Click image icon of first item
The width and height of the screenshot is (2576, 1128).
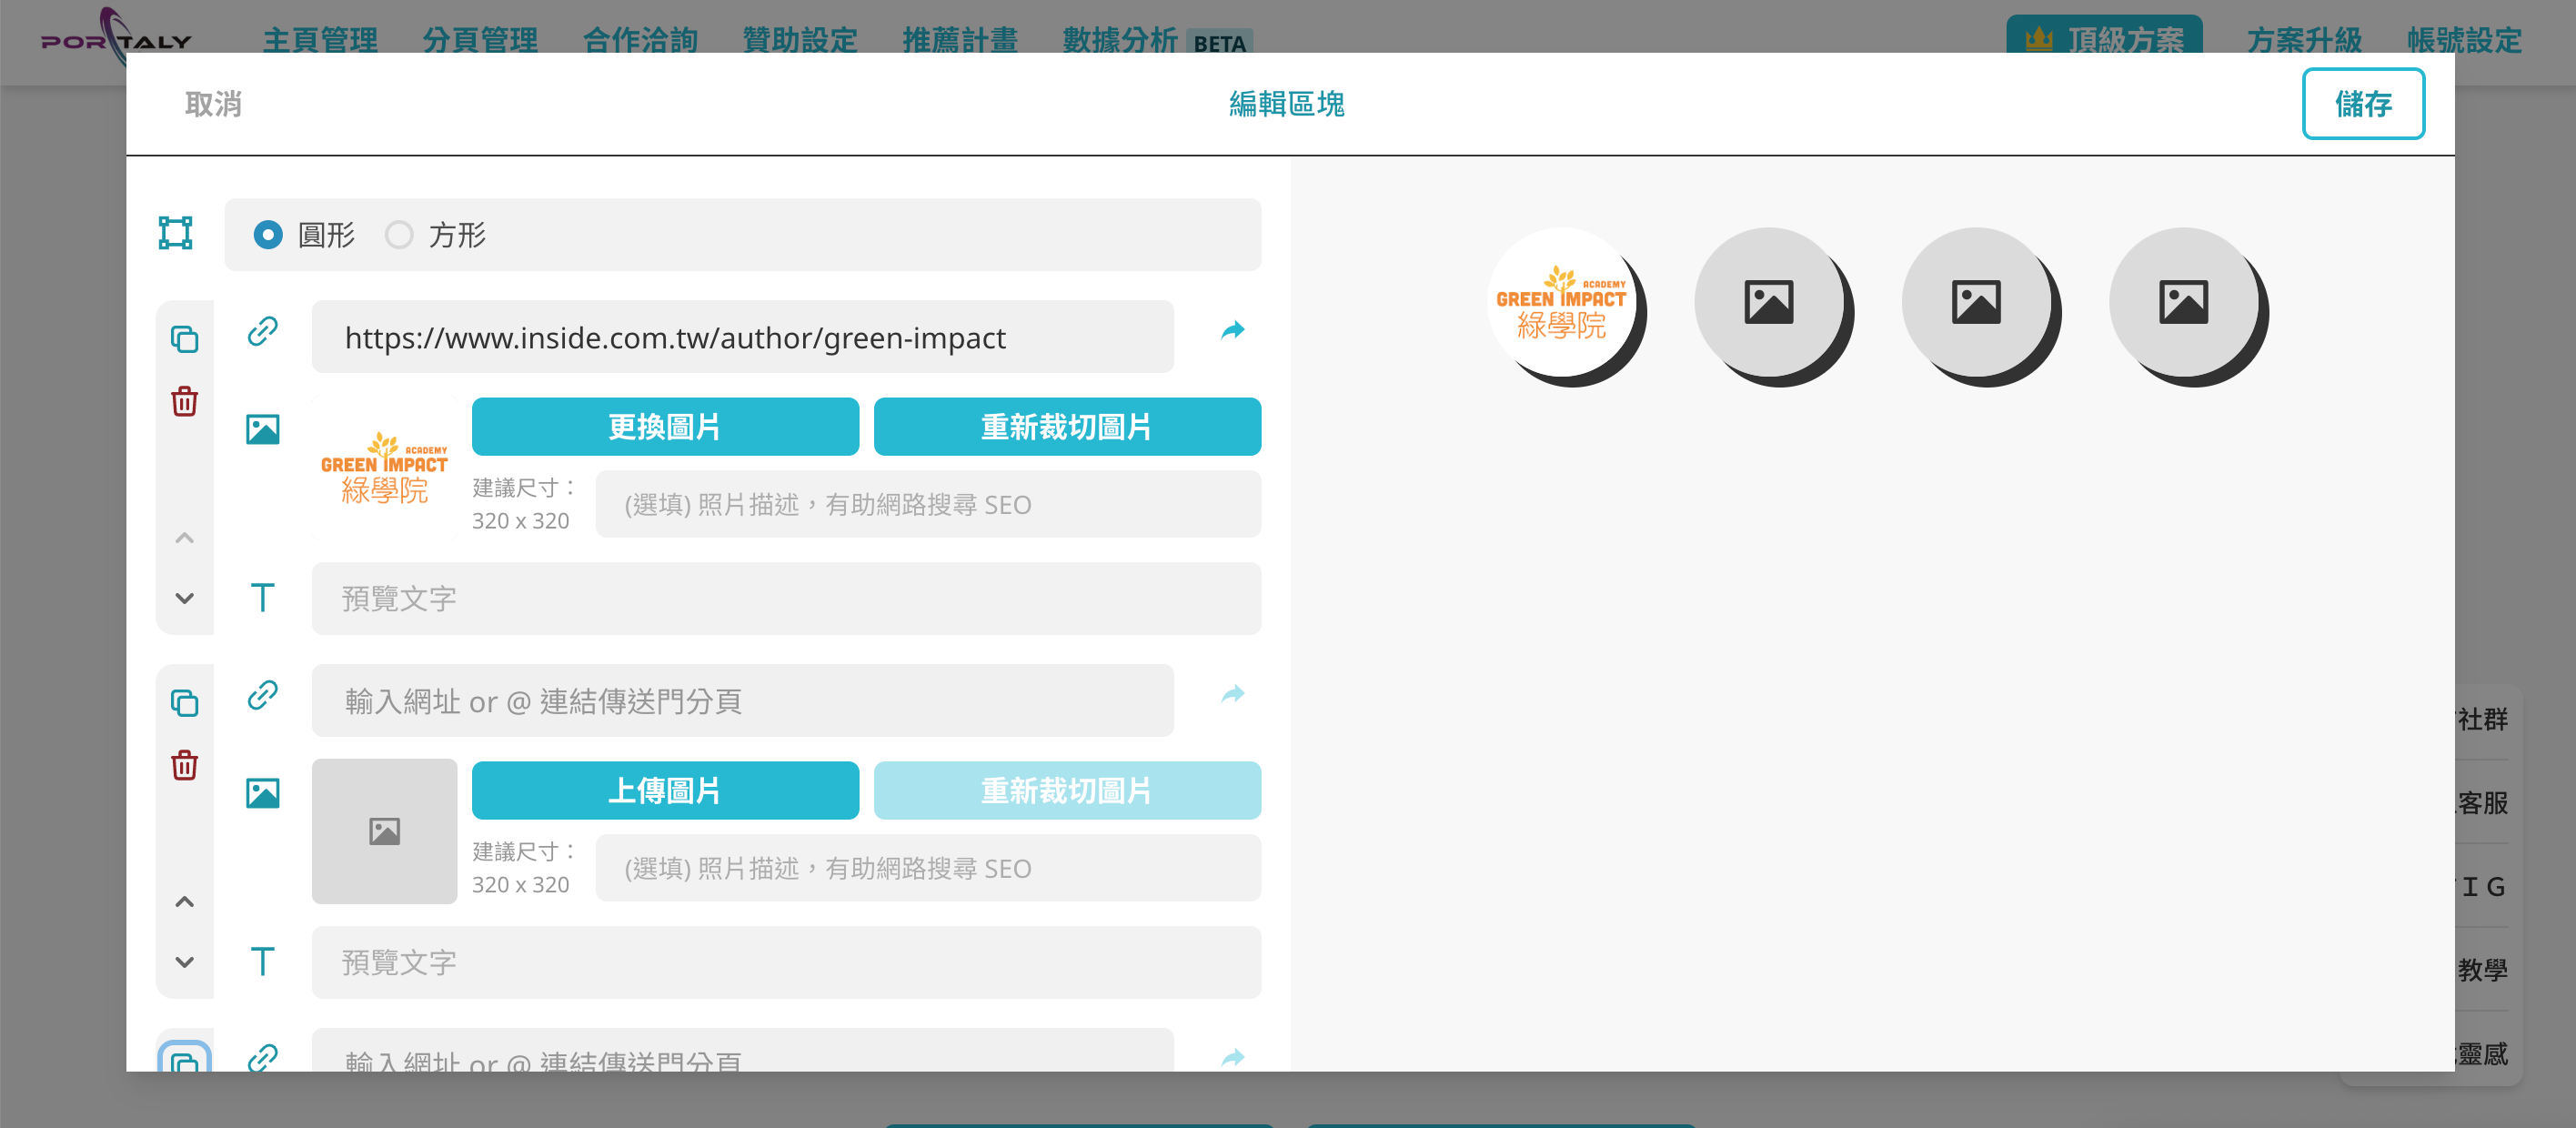(262, 429)
